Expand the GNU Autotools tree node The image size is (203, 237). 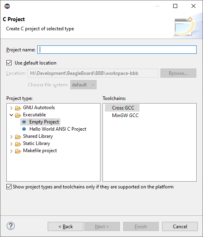[x=11, y=108]
